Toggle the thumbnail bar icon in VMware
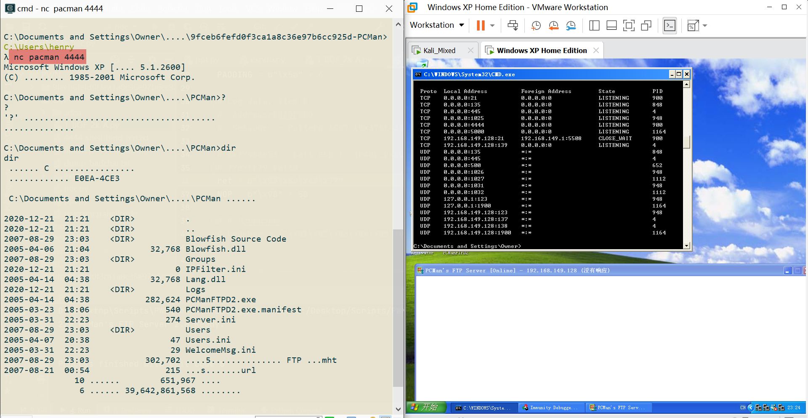 [611, 26]
